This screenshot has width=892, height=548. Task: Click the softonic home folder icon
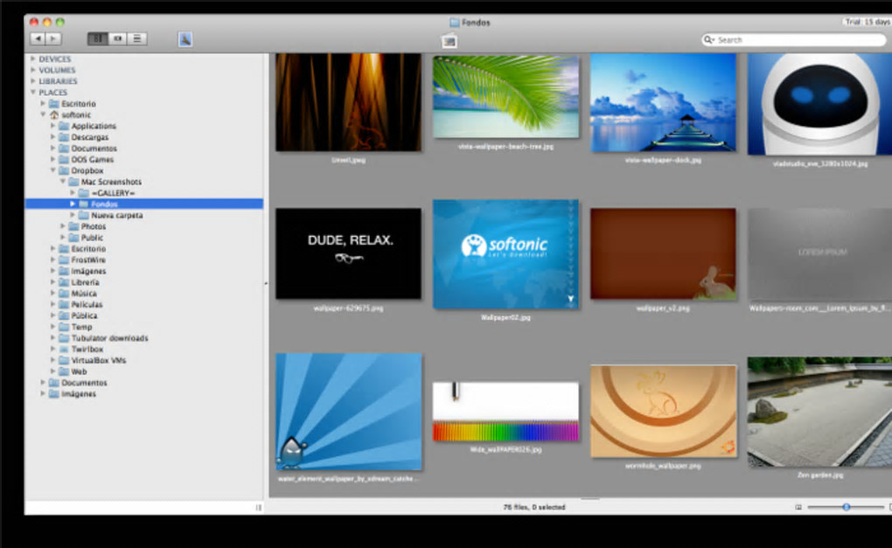pyautogui.click(x=54, y=114)
